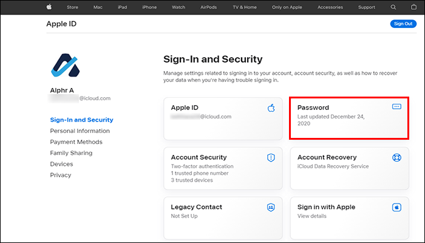Open Payment Methods in sidebar
Viewport: 425px width, 243px height.
(x=76, y=142)
